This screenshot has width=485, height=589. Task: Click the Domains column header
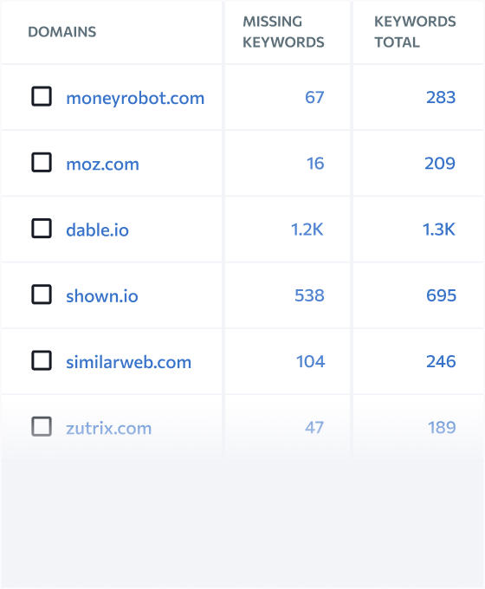click(62, 32)
